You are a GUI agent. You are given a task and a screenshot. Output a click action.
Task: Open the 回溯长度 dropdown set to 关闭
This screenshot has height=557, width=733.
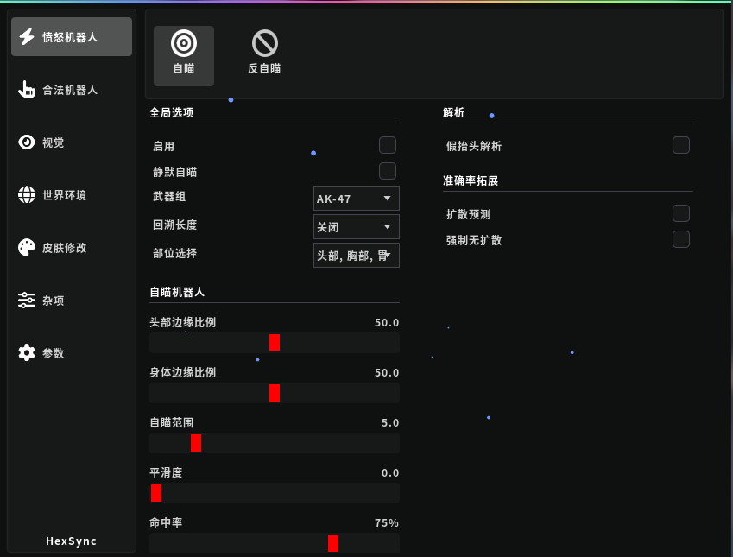(356, 226)
